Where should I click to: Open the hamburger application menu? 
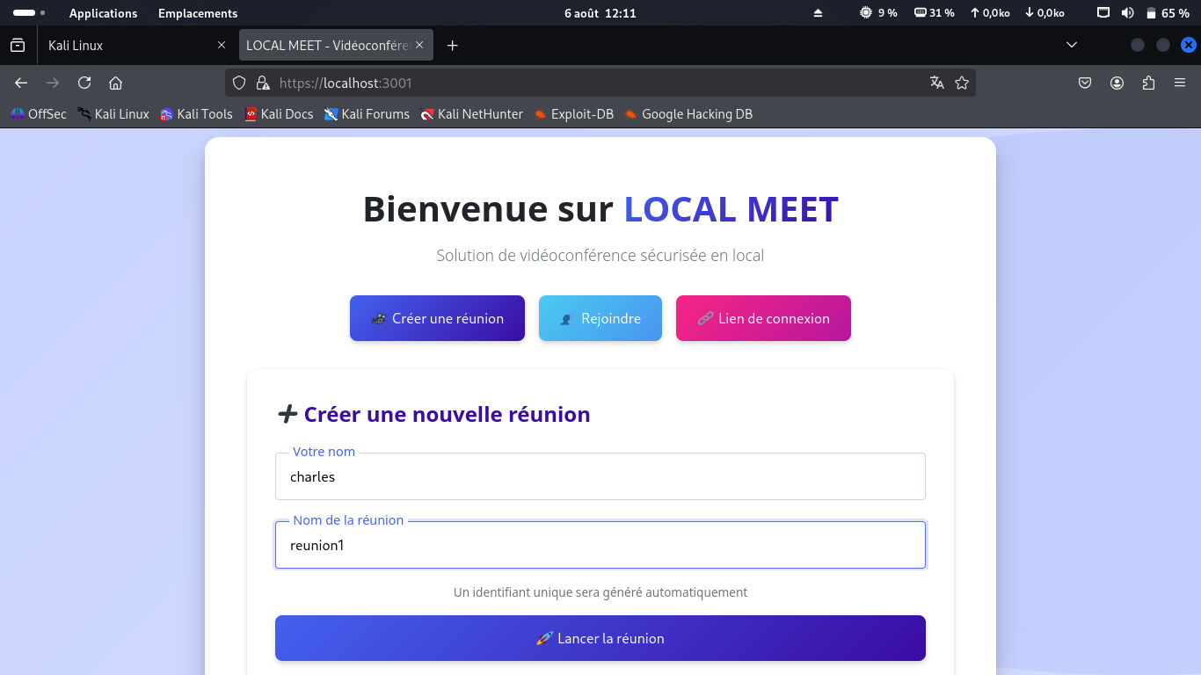[1180, 83]
